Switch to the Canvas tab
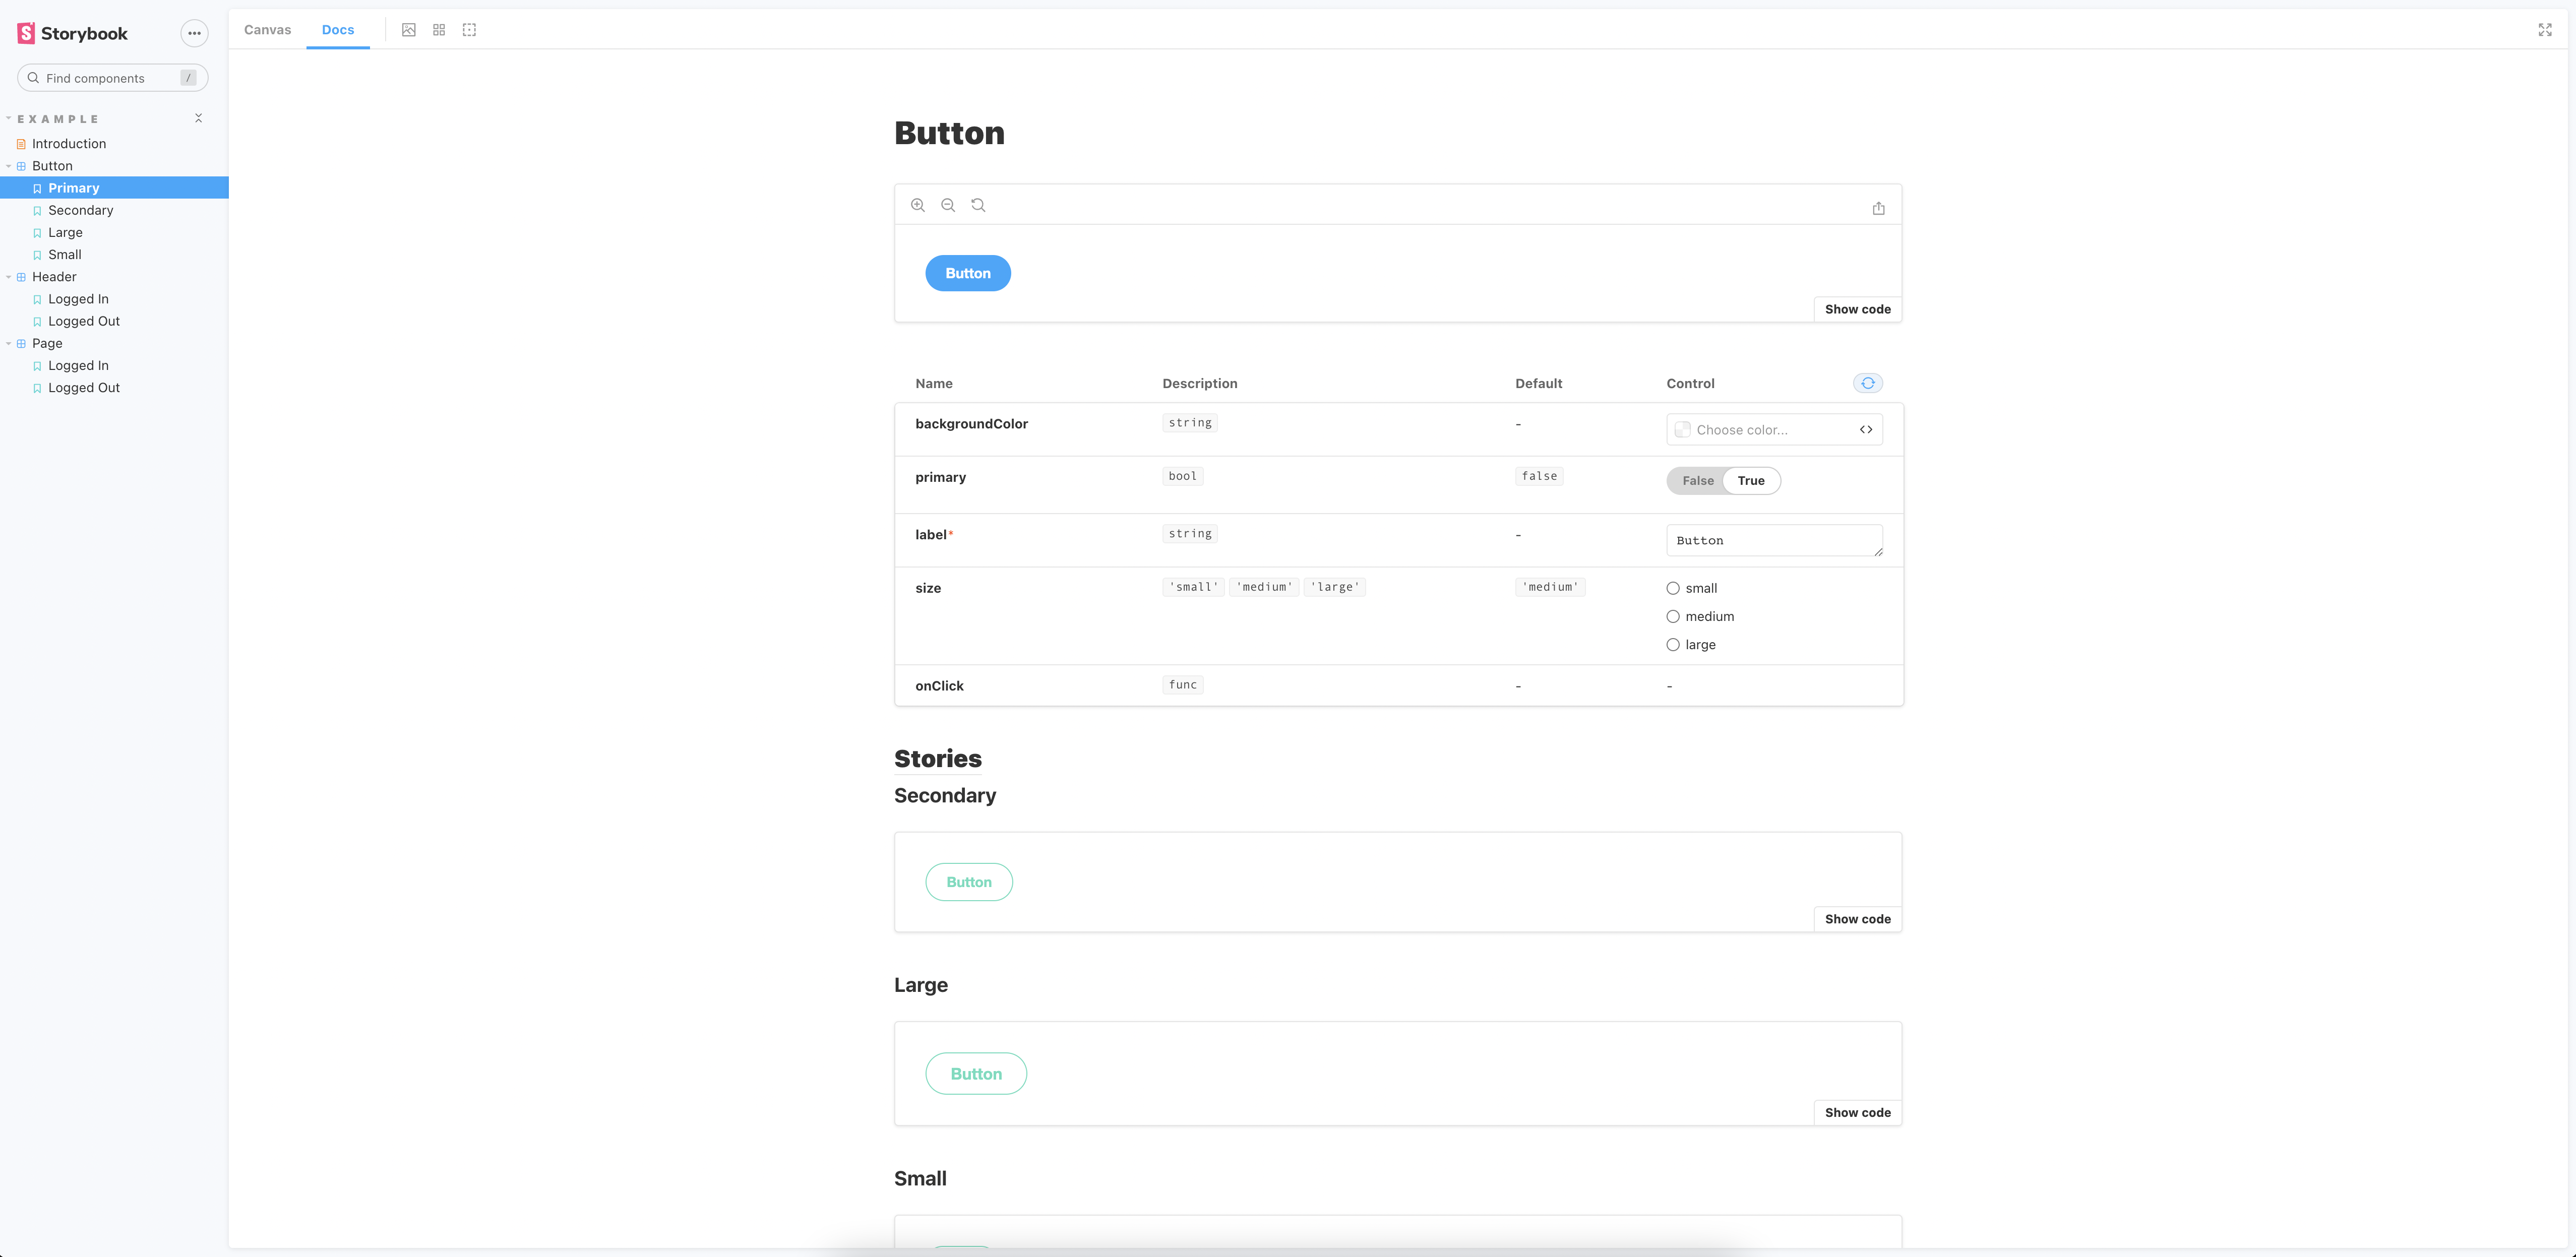Image resolution: width=2576 pixels, height=1257 pixels. pos(267,30)
